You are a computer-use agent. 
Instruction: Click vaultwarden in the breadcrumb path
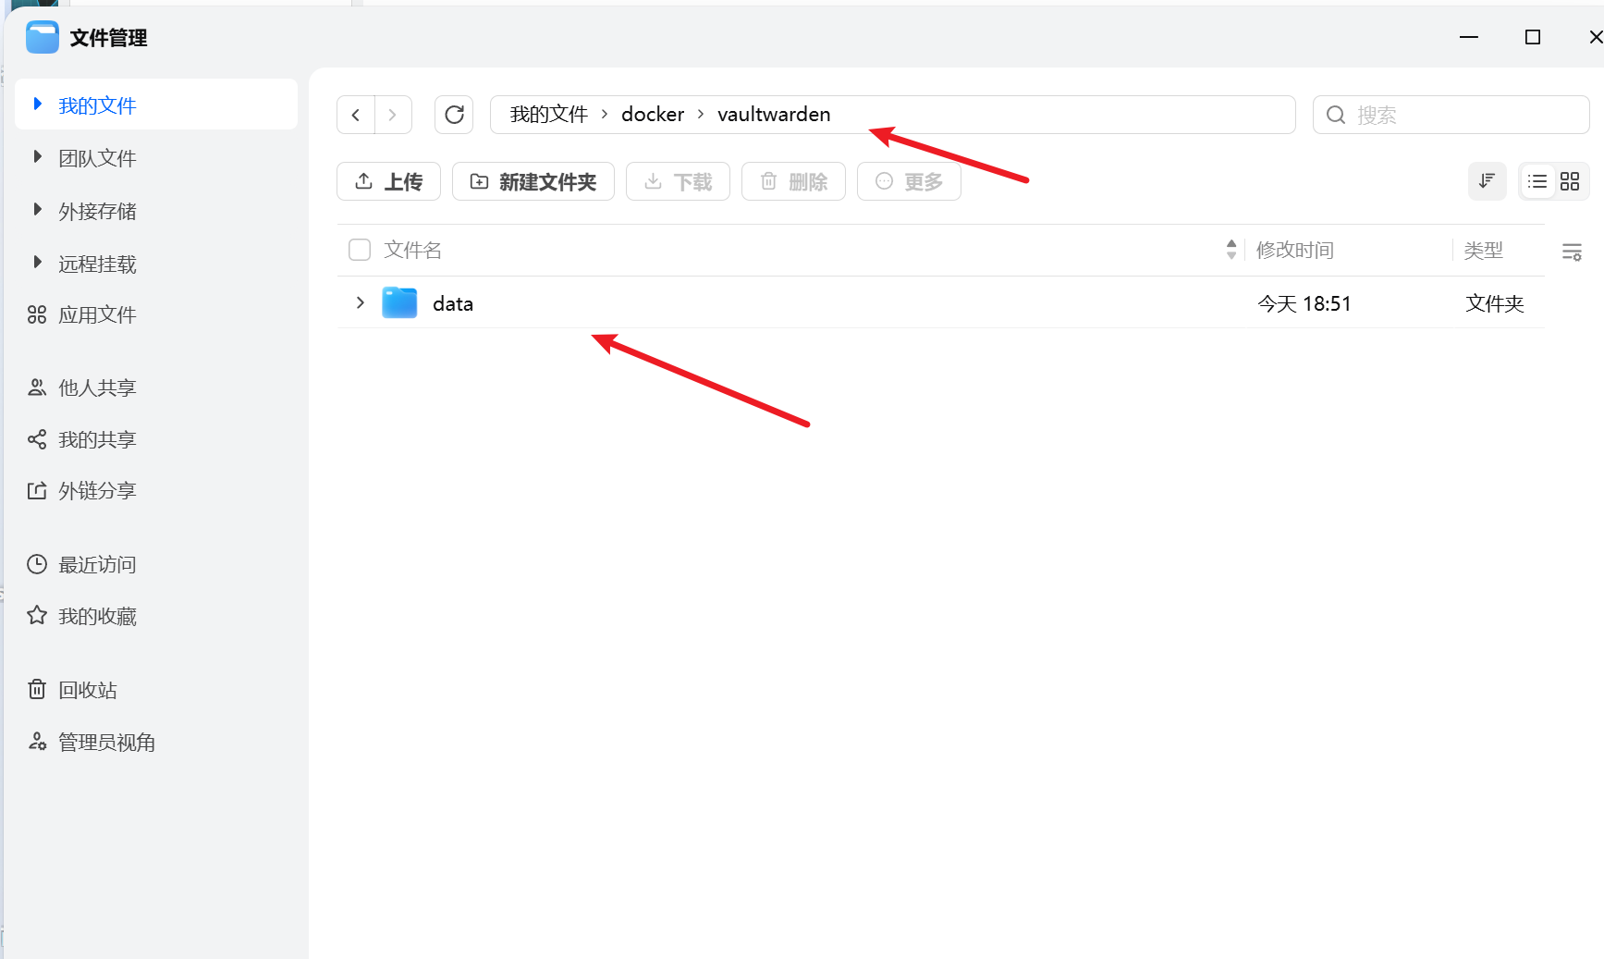click(x=774, y=114)
